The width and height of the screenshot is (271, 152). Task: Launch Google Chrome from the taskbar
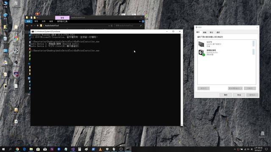pyautogui.click(x=17, y=149)
